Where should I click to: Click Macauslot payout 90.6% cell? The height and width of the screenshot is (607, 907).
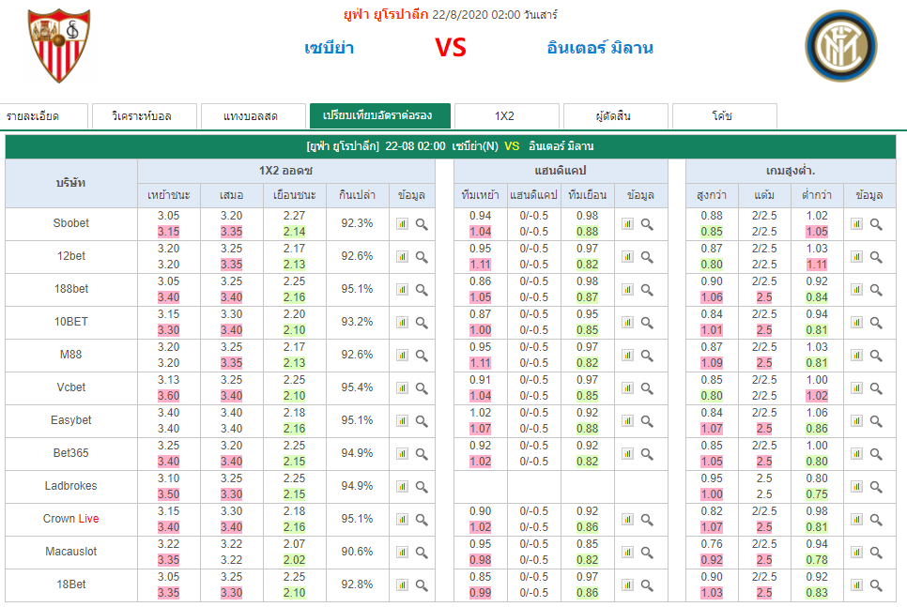click(358, 552)
